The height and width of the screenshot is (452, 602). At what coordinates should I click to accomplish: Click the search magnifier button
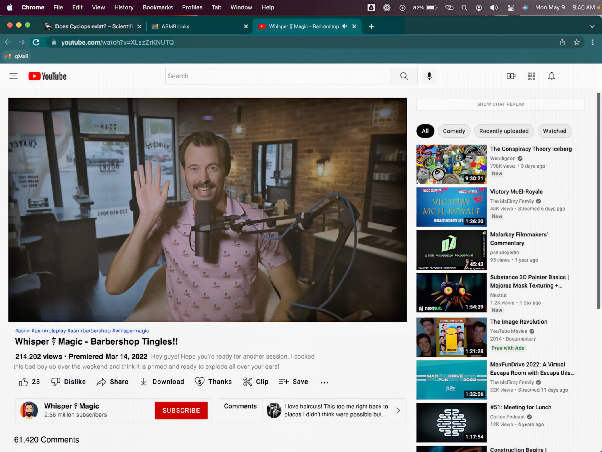click(x=404, y=76)
